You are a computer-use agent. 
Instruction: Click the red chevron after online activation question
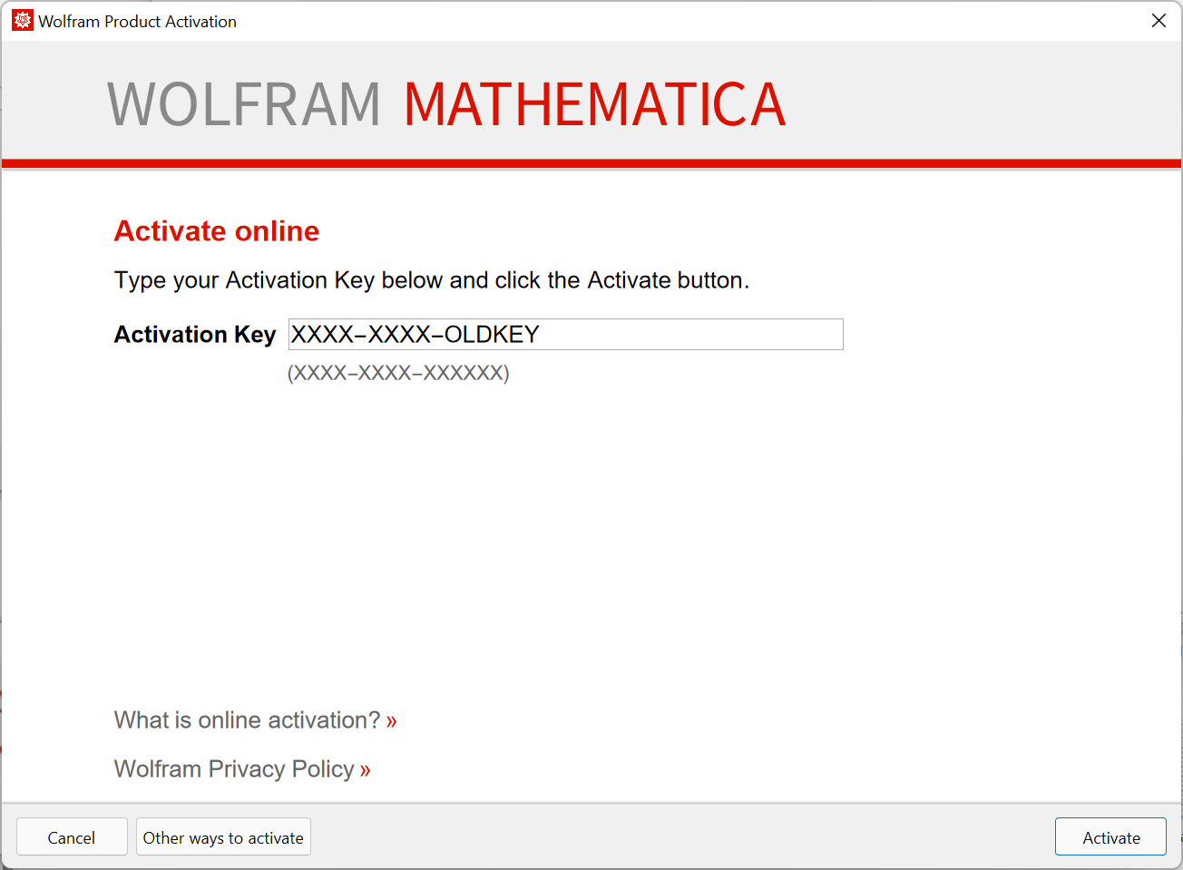[x=391, y=720]
